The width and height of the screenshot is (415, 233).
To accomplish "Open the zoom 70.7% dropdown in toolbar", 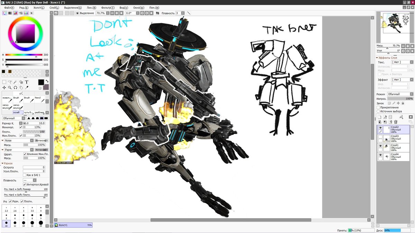I will (108, 13).
